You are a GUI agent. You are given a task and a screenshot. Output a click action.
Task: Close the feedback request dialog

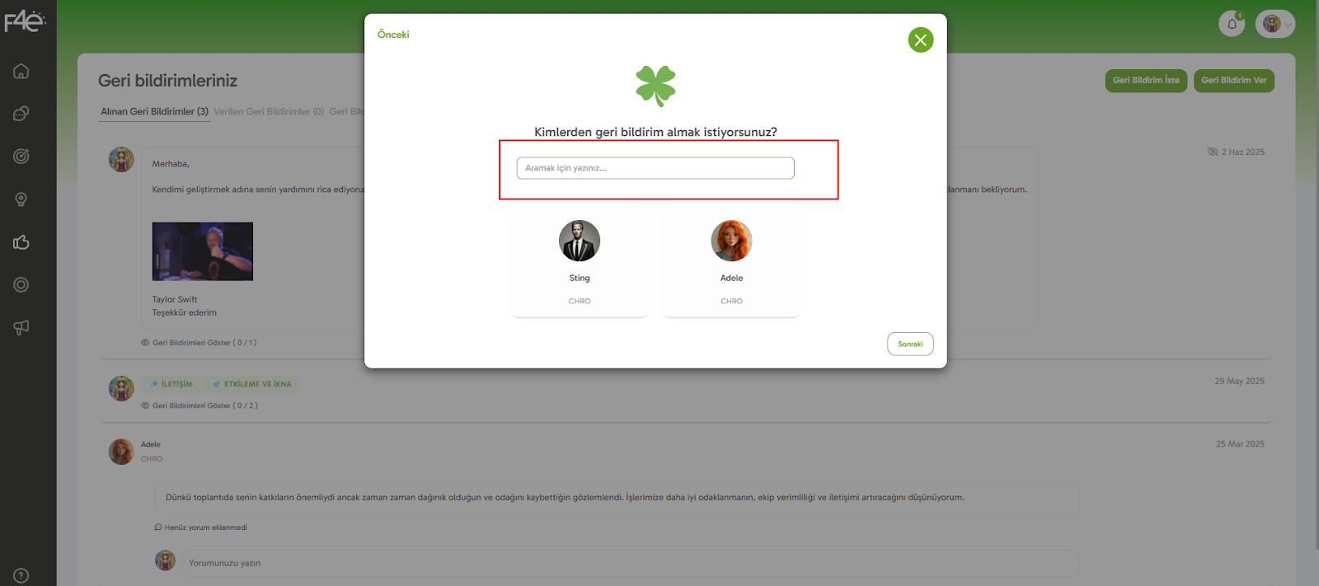[920, 40]
